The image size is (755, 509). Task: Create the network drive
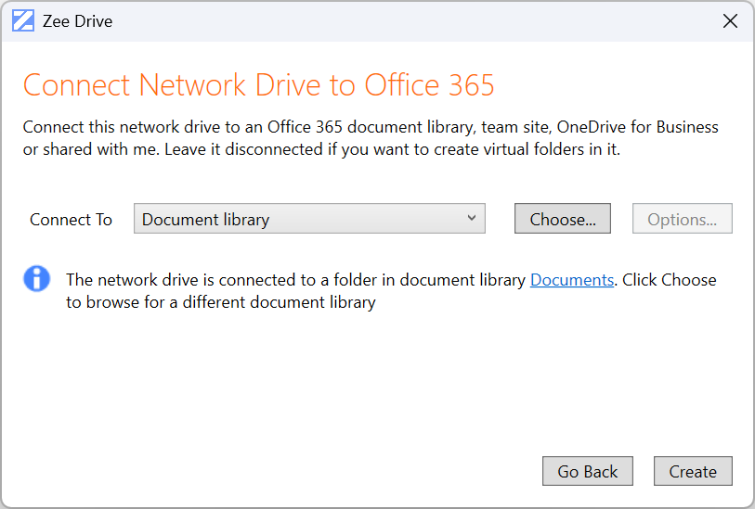pos(693,471)
